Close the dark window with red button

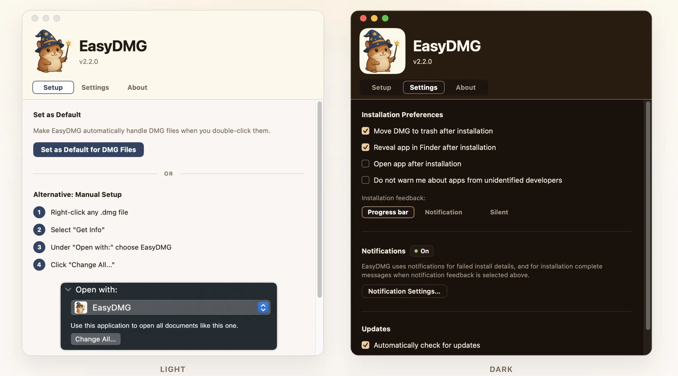click(363, 18)
